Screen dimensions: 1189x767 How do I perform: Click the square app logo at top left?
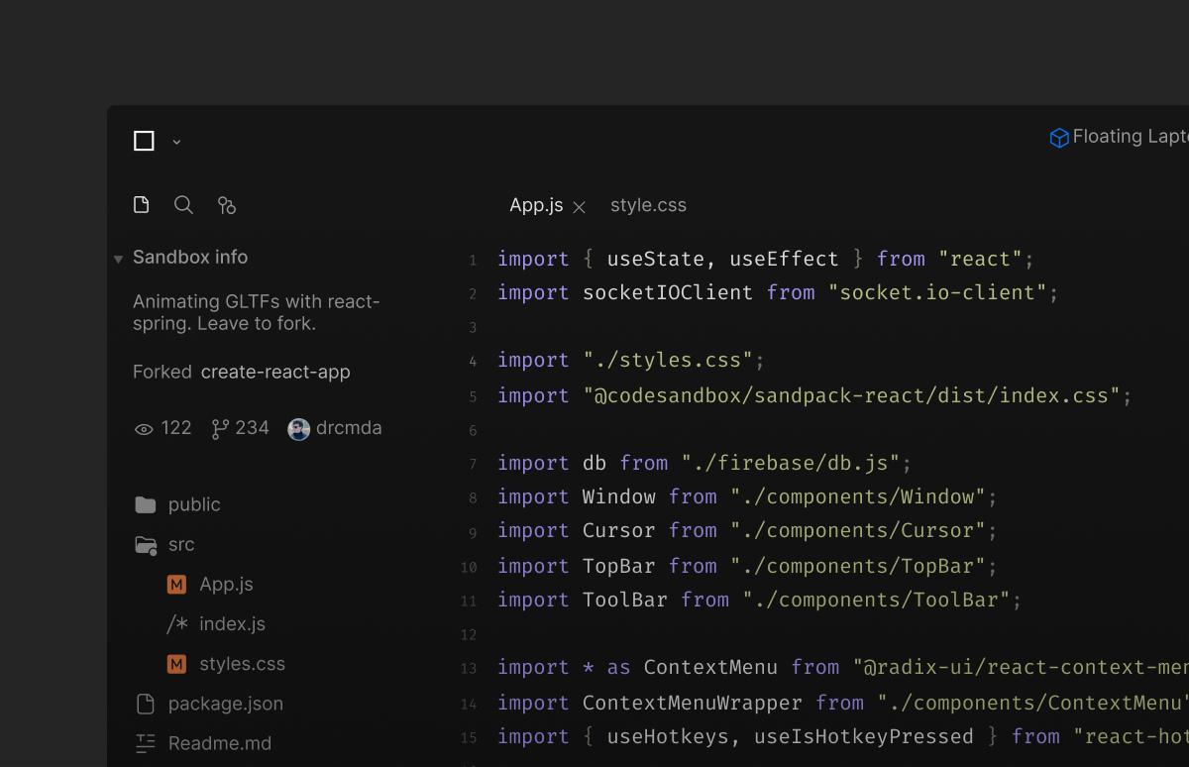(144, 140)
